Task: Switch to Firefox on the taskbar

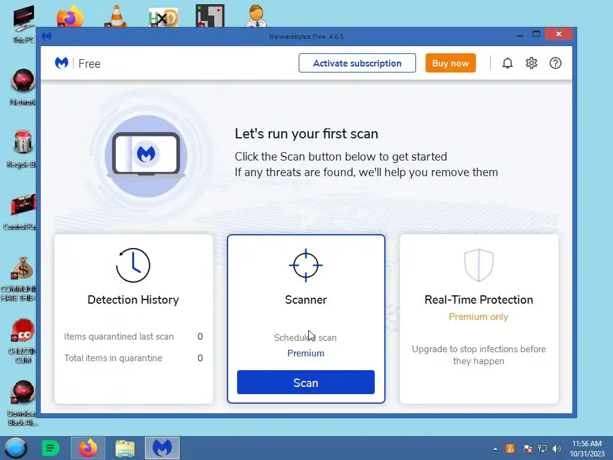Action: 88,448
